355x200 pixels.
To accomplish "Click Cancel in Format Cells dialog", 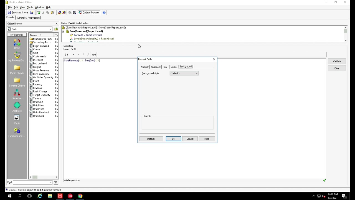I will point(190,139).
